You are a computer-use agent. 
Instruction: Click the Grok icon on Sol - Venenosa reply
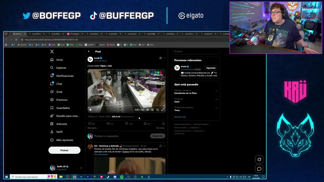160,146
